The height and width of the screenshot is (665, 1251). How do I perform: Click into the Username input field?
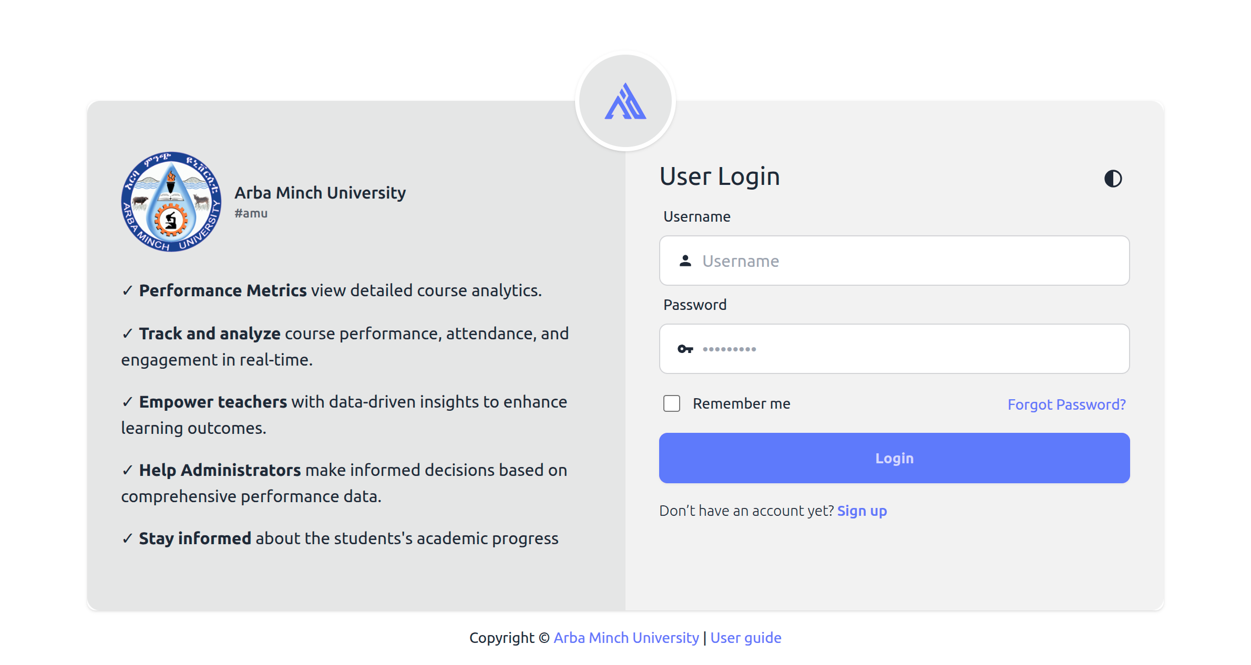[894, 261]
